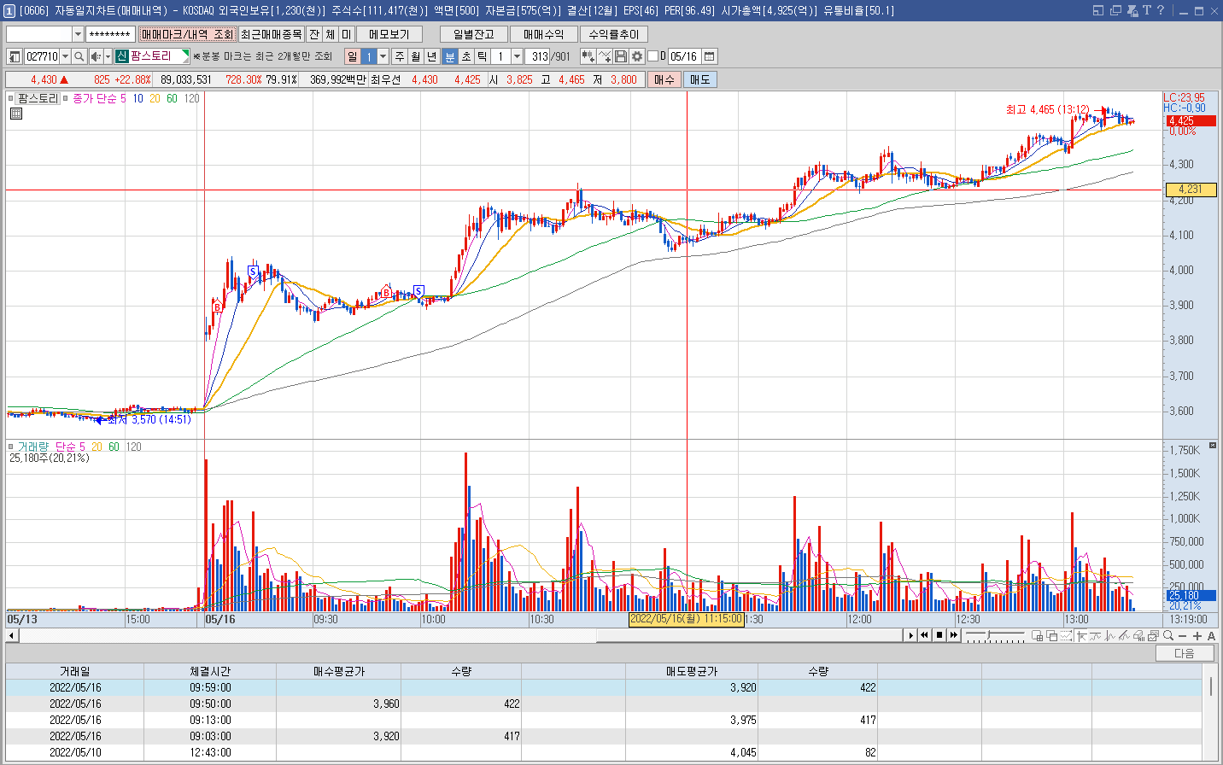Switch to the 일별잔고 tab

pyautogui.click(x=474, y=34)
